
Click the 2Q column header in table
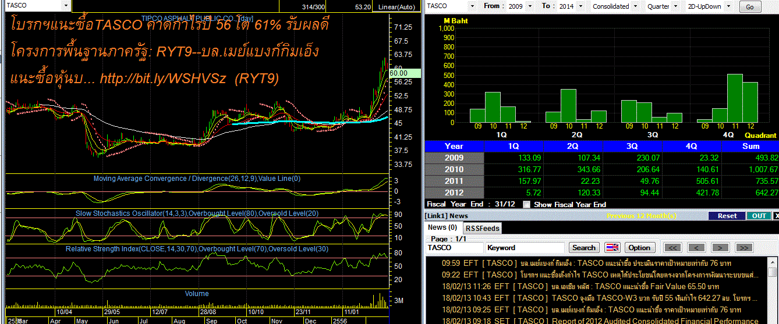[574, 146]
